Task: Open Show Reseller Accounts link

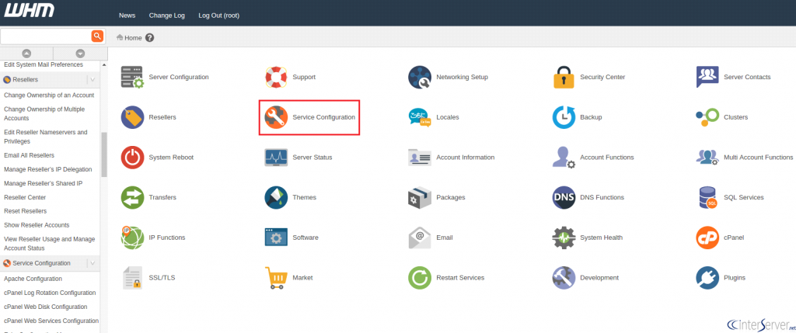Action: tap(37, 225)
